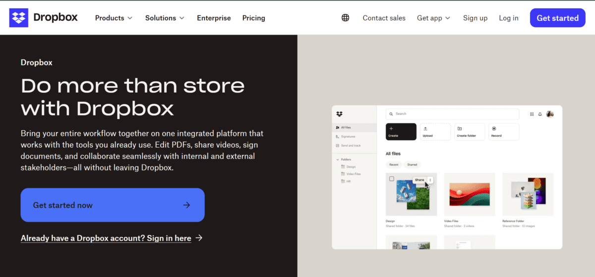Open the user avatar in preview
The image size is (595, 277).
[x=550, y=114]
